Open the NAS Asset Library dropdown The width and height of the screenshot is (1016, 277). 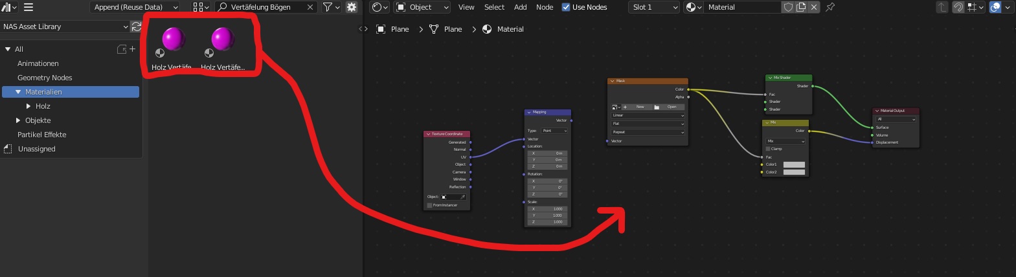[65, 27]
